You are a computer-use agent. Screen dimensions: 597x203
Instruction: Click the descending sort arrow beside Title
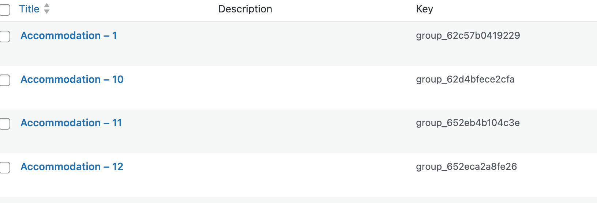(46, 12)
